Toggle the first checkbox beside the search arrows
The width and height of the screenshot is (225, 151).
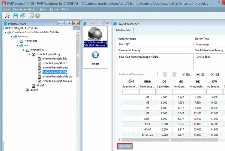click(x=184, y=74)
